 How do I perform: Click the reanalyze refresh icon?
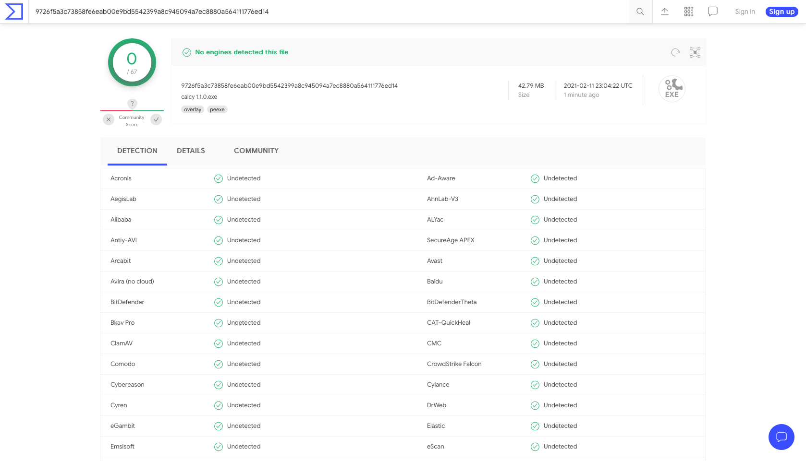[x=676, y=52]
